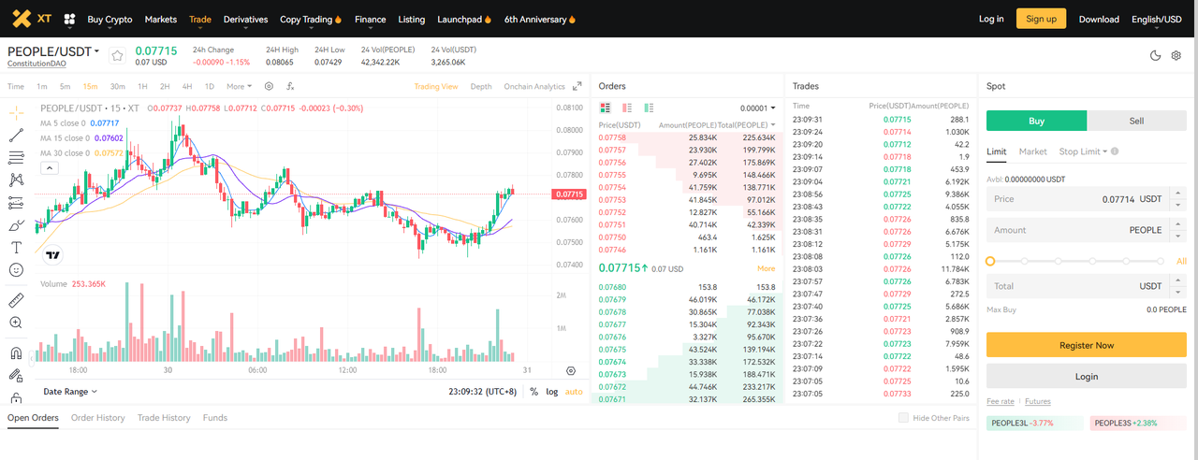Switch order form to Buy
1198x460 pixels.
pos(1037,121)
